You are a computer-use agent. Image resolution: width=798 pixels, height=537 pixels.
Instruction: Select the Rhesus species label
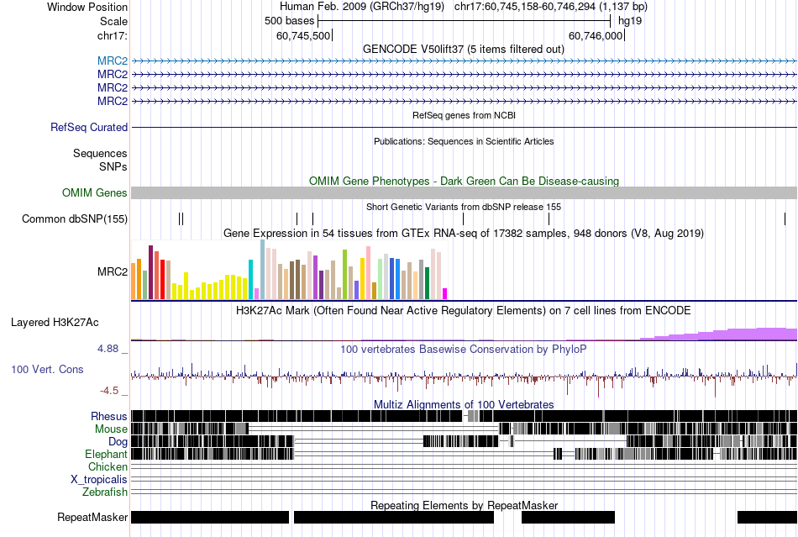[x=109, y=416]
